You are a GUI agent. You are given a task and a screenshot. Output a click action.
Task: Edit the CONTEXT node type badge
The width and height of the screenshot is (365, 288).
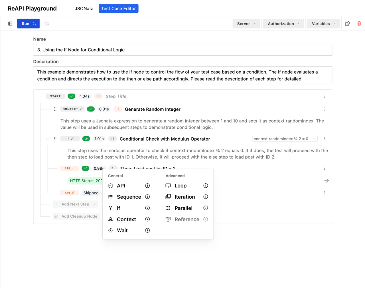pos(72,109)
